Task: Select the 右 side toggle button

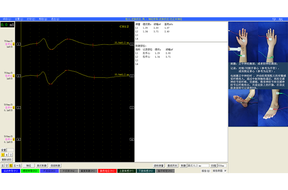Action: pyautogui.click(x=11, y=166)
